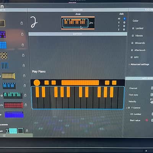Click the Joué logo in the Devices section
153x153 pixels.
click(34, 22)
